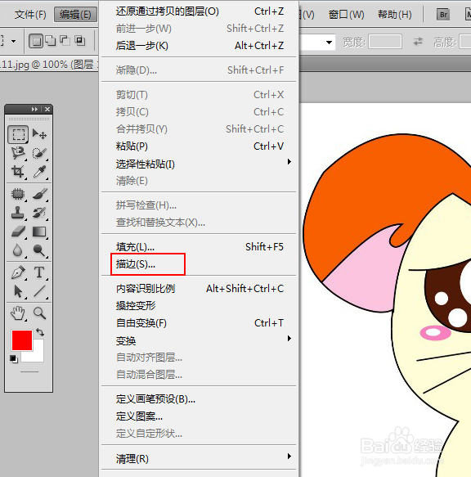This screenshot has height=477, width=471.
Task: Open the tool preset picker arrow
Action: point(13,41)
